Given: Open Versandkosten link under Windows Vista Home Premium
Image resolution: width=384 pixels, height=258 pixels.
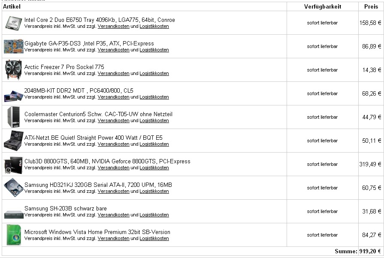Looking at the screenshot, I should coord(113,238).
